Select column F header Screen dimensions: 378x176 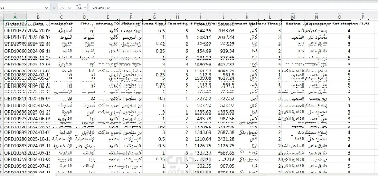(x=131, y=17)
